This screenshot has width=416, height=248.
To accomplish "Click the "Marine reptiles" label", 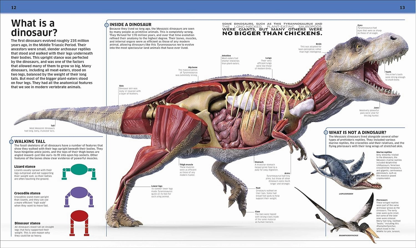I will click(384, 152).
